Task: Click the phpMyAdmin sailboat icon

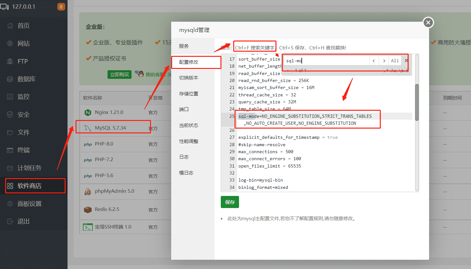Action: point(88,191)
